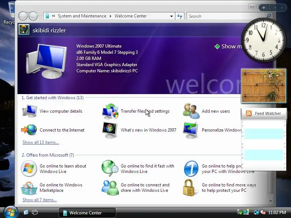The height and width of the screenshot is (218, 291).
Task: Click 'Windows 2007 Ultimate' text
Action: tap(99, 46)
